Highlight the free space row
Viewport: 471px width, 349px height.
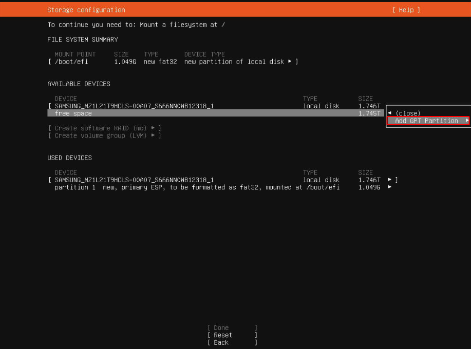(x=73, y=113)
